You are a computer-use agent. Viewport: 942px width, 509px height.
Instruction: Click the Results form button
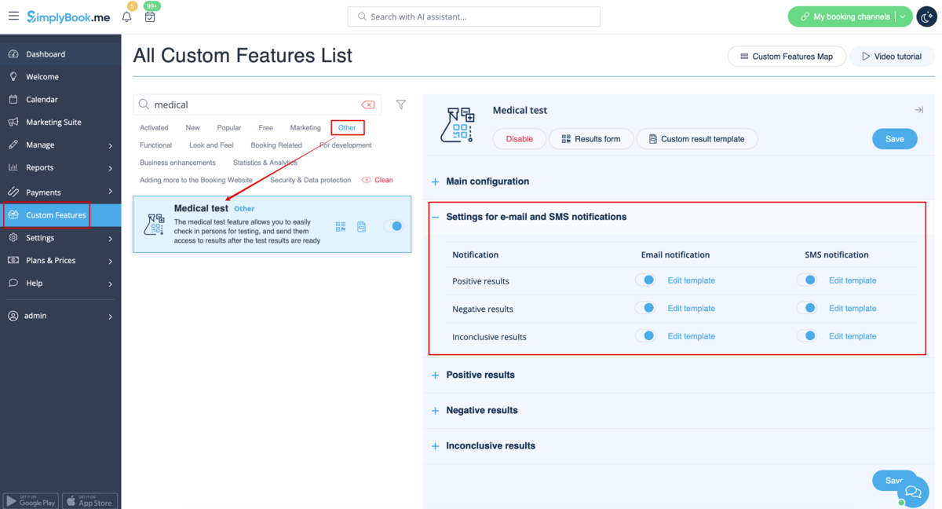coord(590,139)
